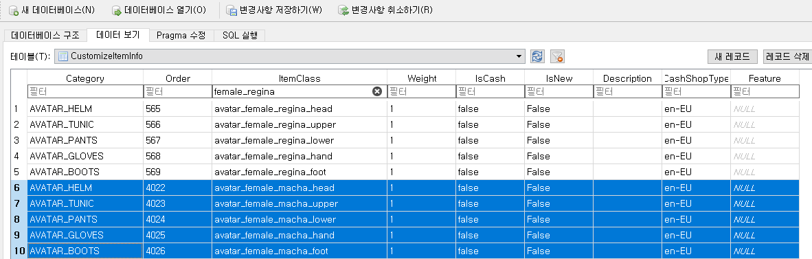The height and width of the screenshot is (259, 812).
Task: Click cell avatar_female_macha_hand
Action: coord(300,235)
